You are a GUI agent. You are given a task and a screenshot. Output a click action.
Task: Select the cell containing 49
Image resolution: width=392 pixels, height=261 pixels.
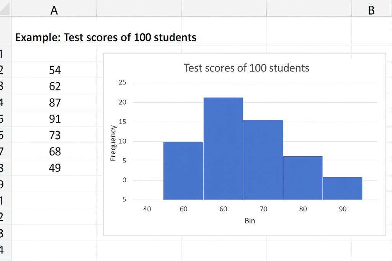[x=55, y=168]
